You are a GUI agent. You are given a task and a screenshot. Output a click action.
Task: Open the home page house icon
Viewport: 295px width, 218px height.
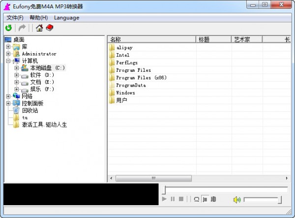(39, 28)
